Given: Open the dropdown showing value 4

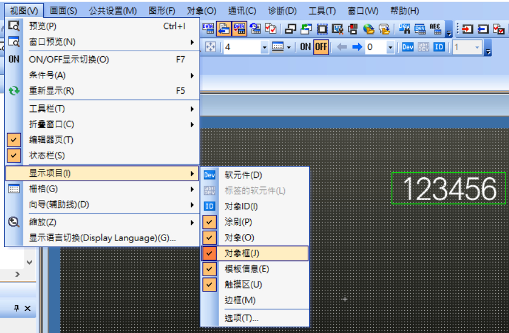Looking at the screenshot, I should (264, 47).
